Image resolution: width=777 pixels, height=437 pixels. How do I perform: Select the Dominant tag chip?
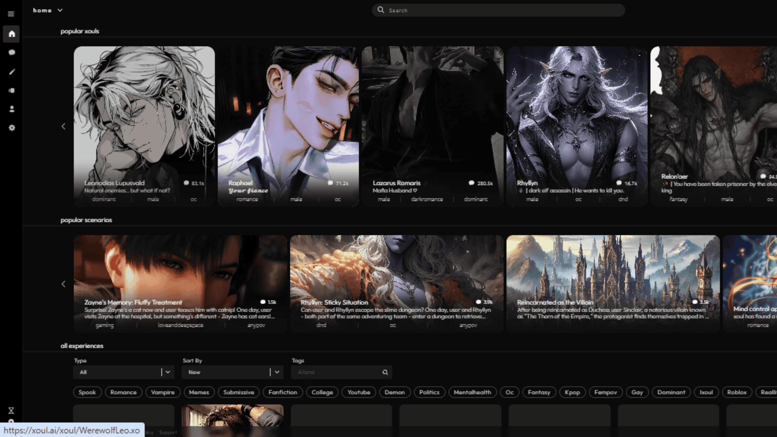(x=671, y=392)
